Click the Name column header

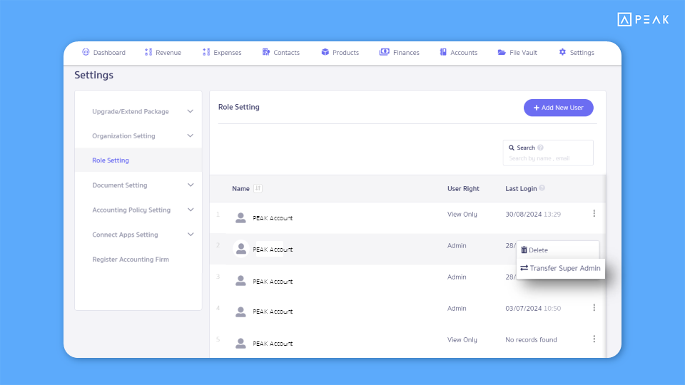[x=240, y=188]
